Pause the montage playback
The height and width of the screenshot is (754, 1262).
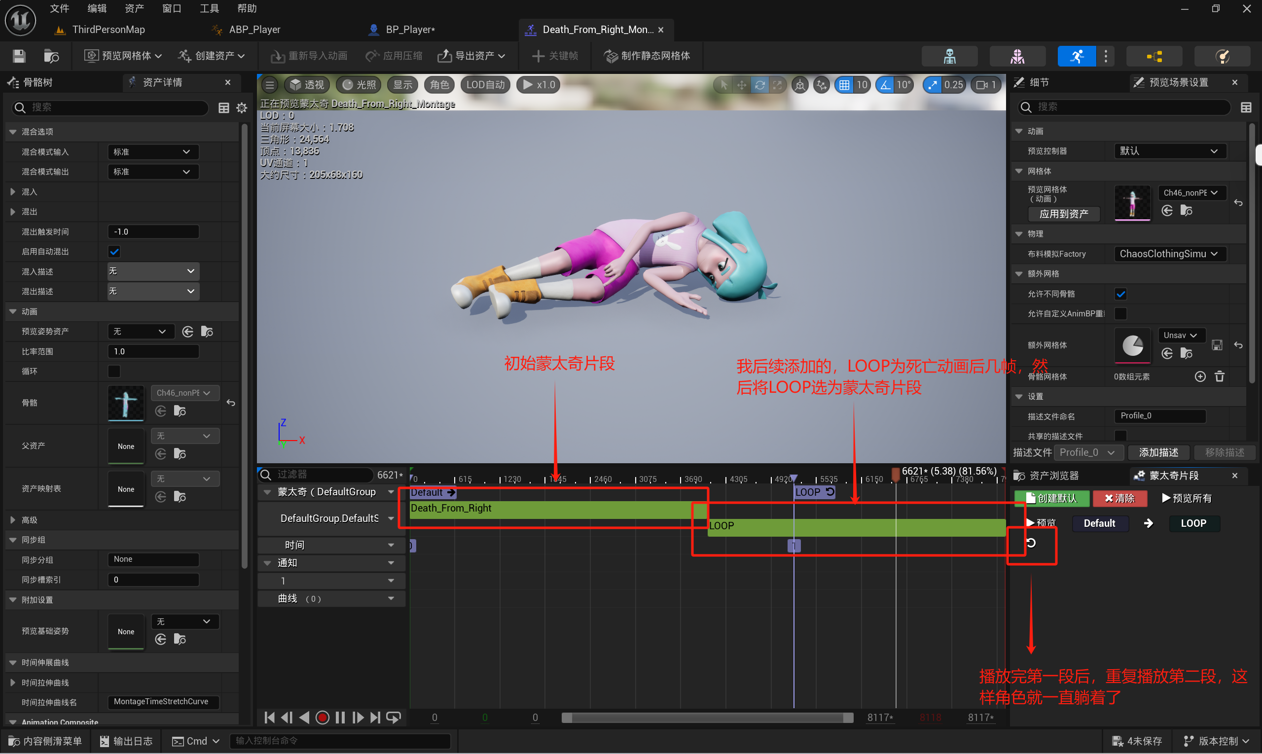[340, 718]
